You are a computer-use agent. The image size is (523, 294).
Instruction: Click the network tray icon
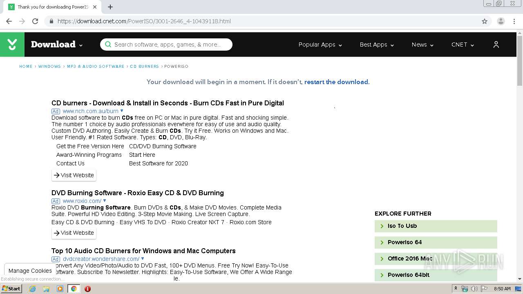(x=465, y=289)
